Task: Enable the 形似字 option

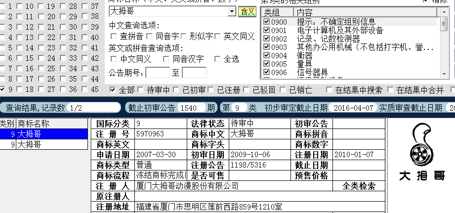Action: (183, 36)
